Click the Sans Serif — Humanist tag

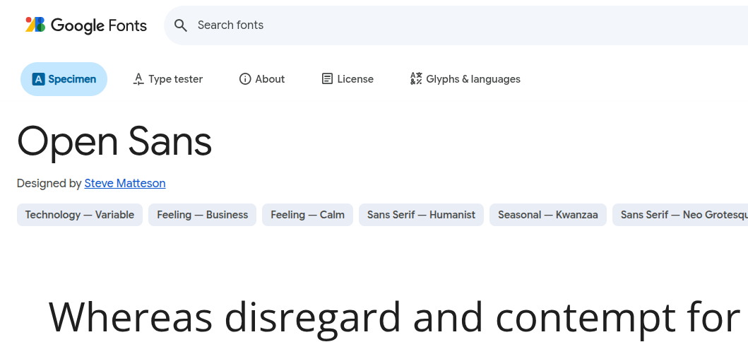point(421,215)
